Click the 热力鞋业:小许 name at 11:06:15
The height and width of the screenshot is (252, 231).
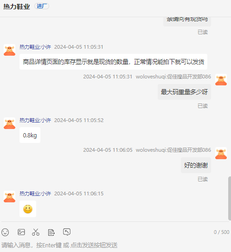[35, 194]
